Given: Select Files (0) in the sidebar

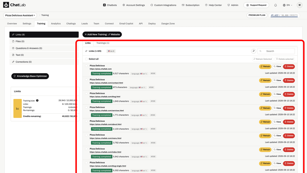Looking at the screenshot, I should 44,41.
